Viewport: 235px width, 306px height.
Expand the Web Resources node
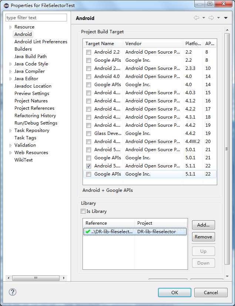tap(10, 153)
